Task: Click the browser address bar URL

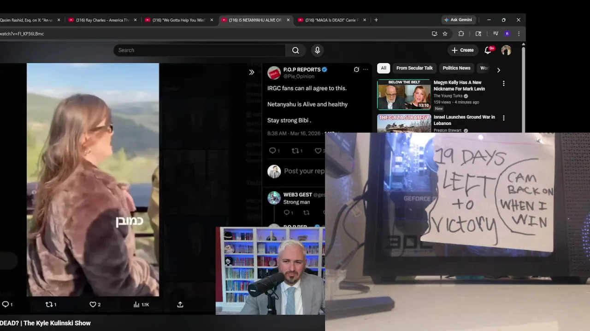Action: click(x=22, y=34)
